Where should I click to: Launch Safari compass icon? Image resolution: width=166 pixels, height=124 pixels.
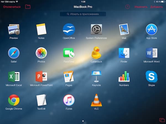point(14,53)
